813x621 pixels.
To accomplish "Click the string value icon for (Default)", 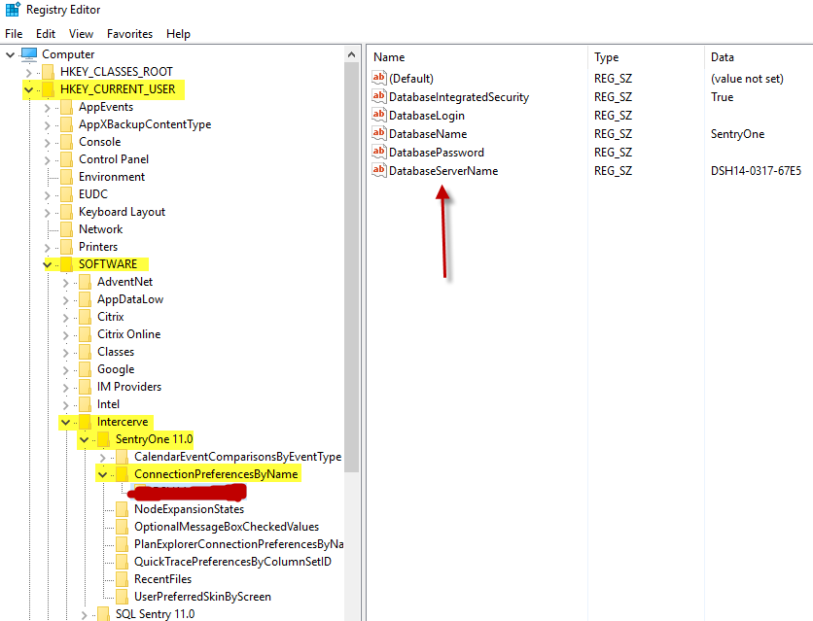I will point(379,78).
